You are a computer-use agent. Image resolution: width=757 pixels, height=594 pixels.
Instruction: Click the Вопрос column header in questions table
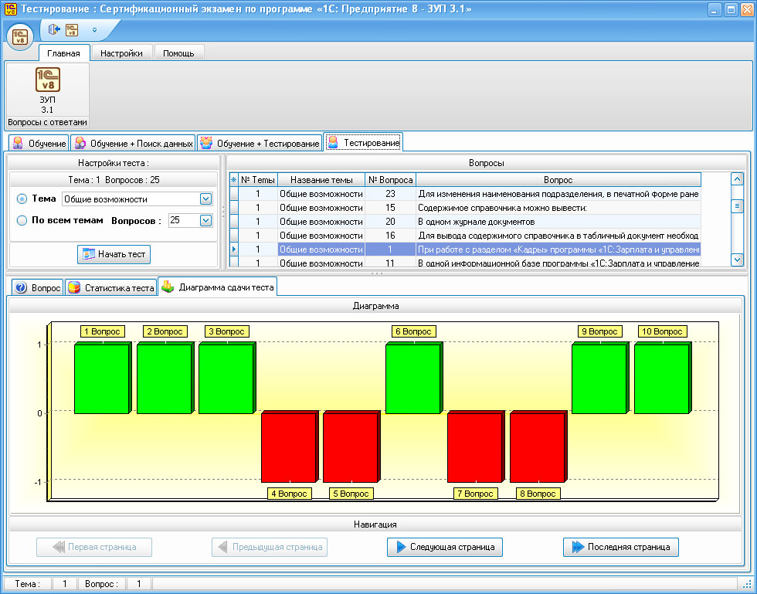(x=558, y=180)
